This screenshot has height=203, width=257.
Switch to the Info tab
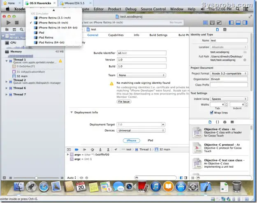pos(137,35)
